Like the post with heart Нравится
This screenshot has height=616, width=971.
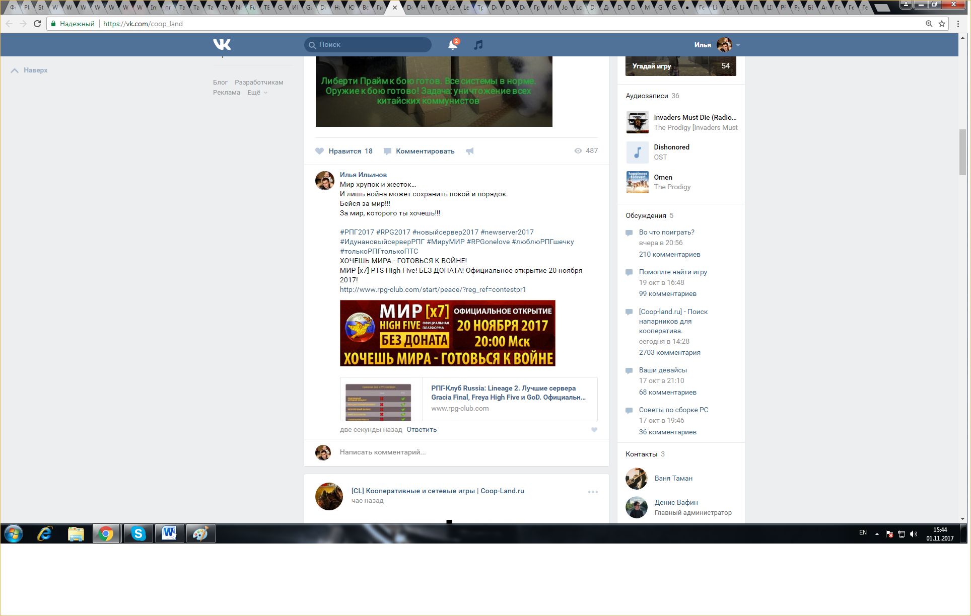[x=344, y=151]
